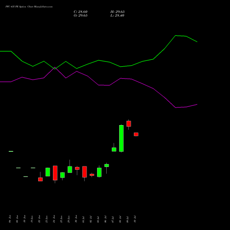Select the red candle for 01 Jul
230x230 pixels.
point(85,172)
